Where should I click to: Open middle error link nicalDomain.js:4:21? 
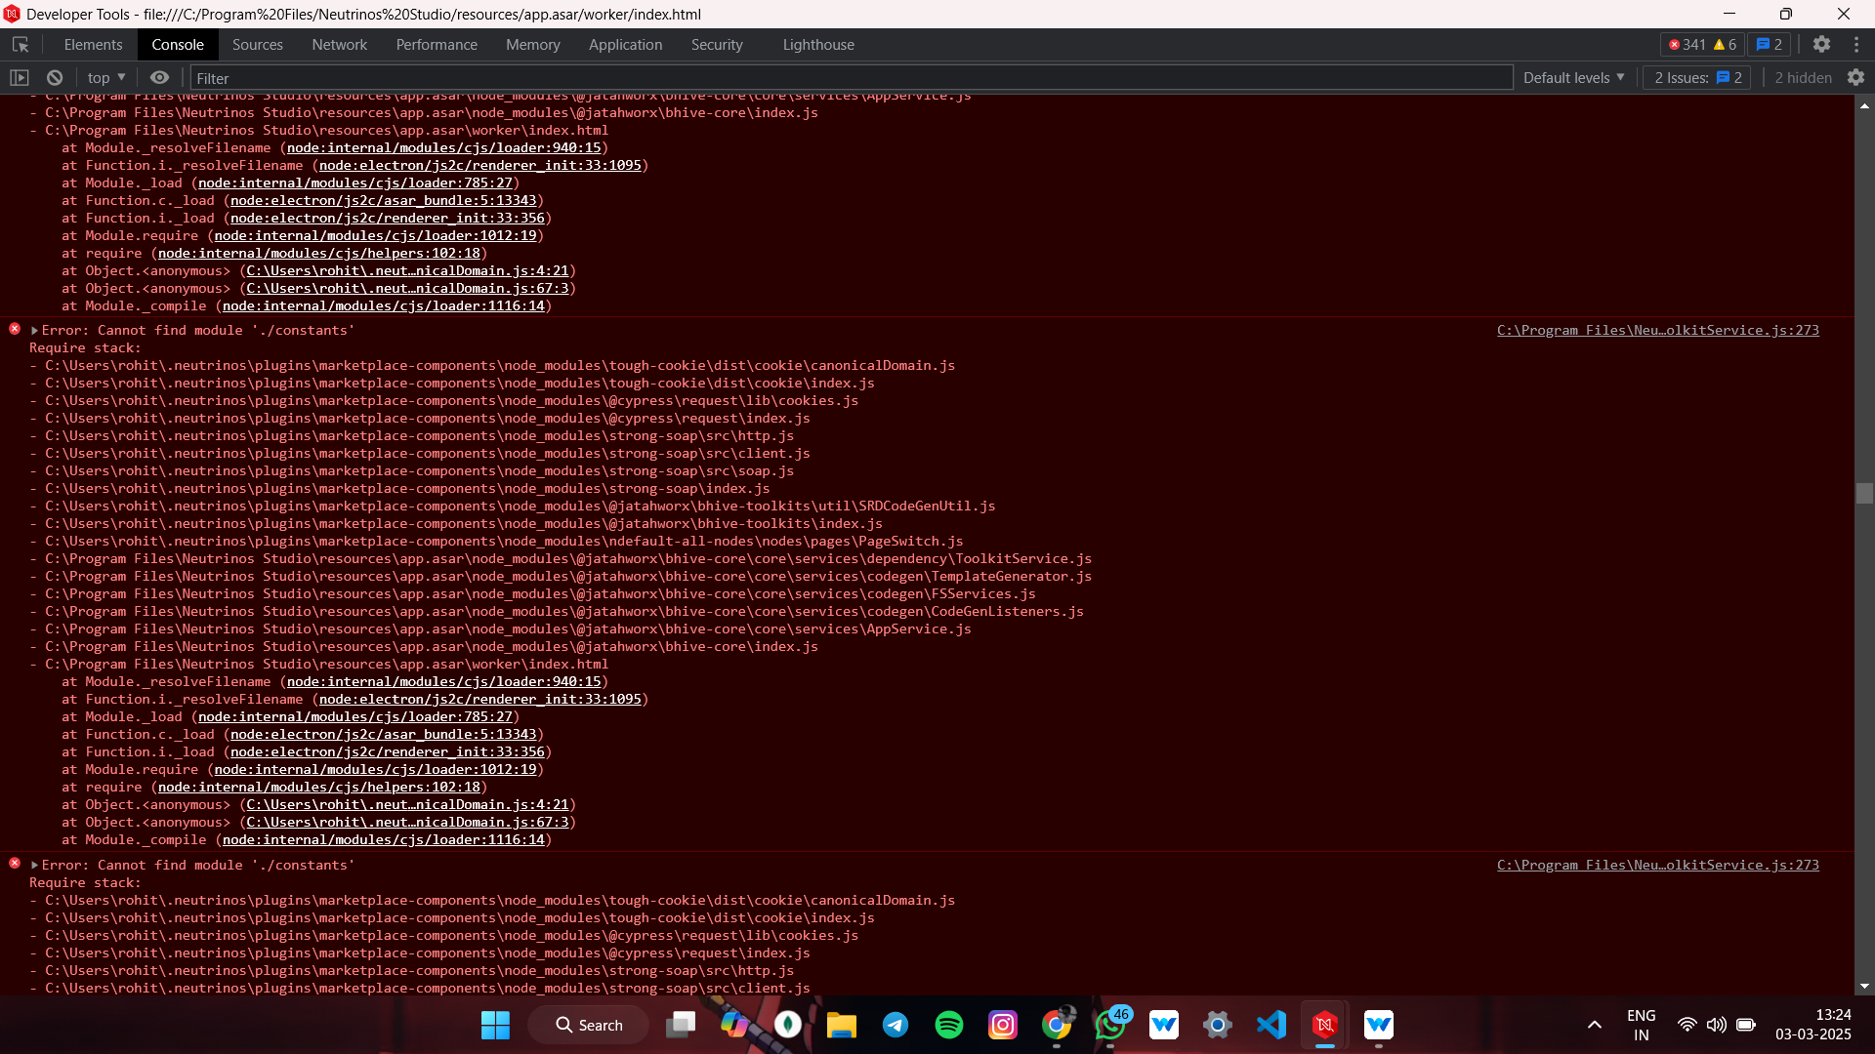point(407,805)
